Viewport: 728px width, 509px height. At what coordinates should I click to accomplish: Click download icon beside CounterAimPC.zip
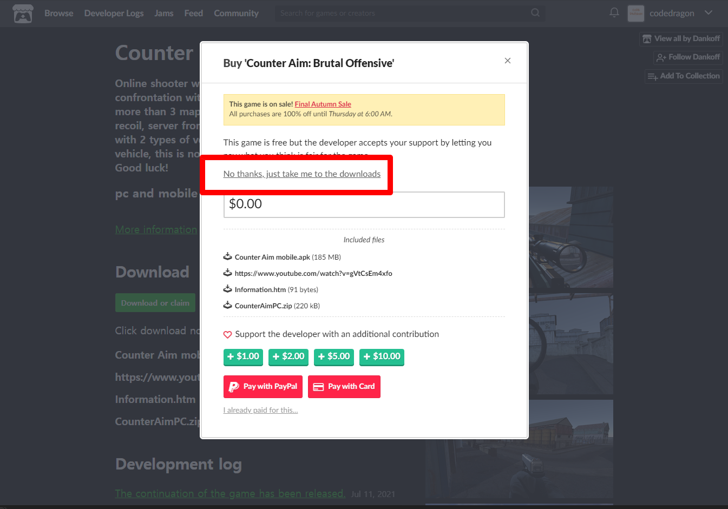[x=227, y=305]
